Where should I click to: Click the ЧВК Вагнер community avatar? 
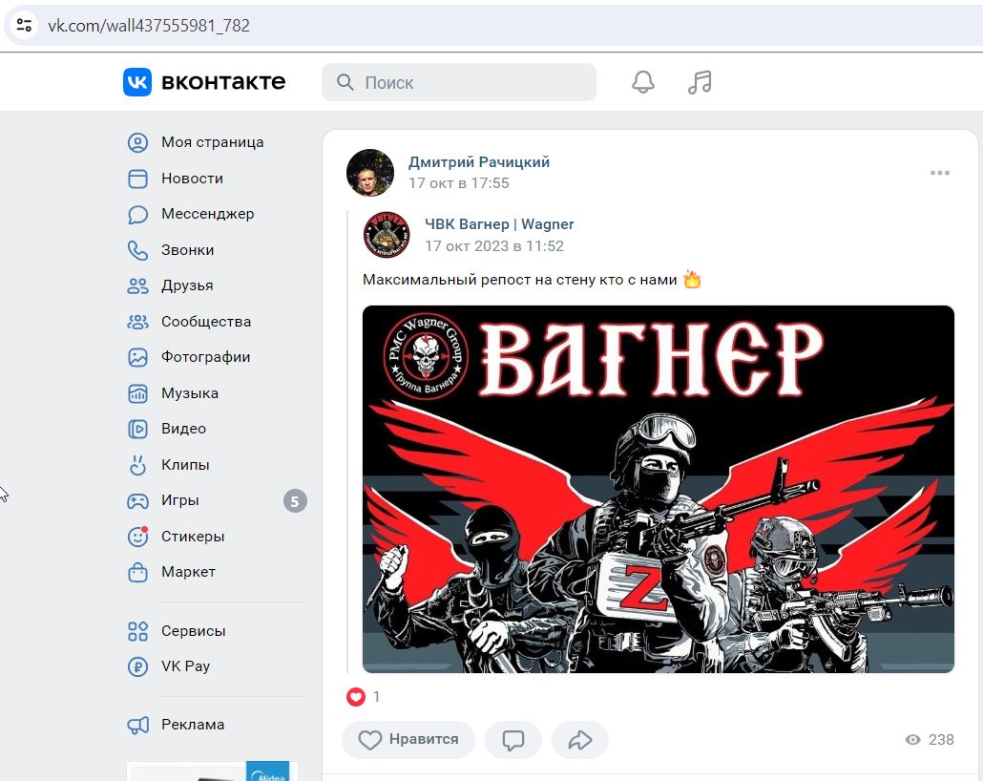(x=387, y=235)
